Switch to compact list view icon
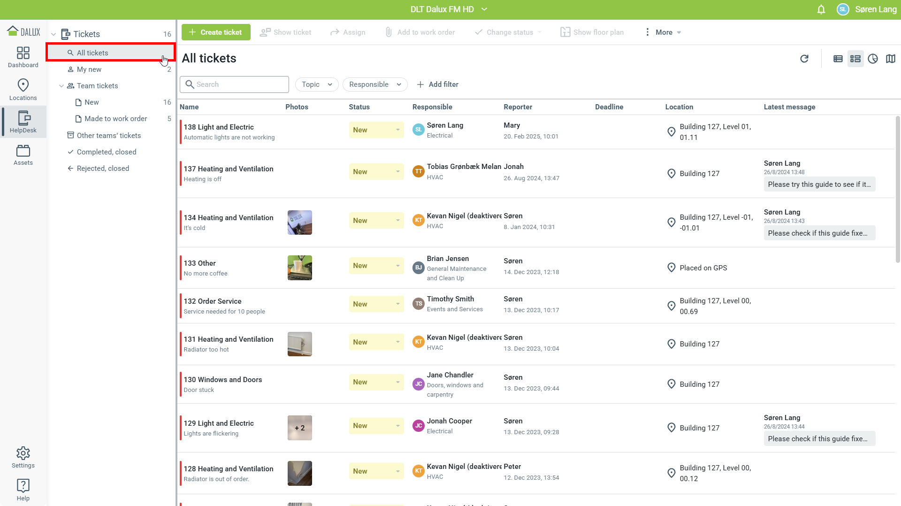 (x=838, y=59)
